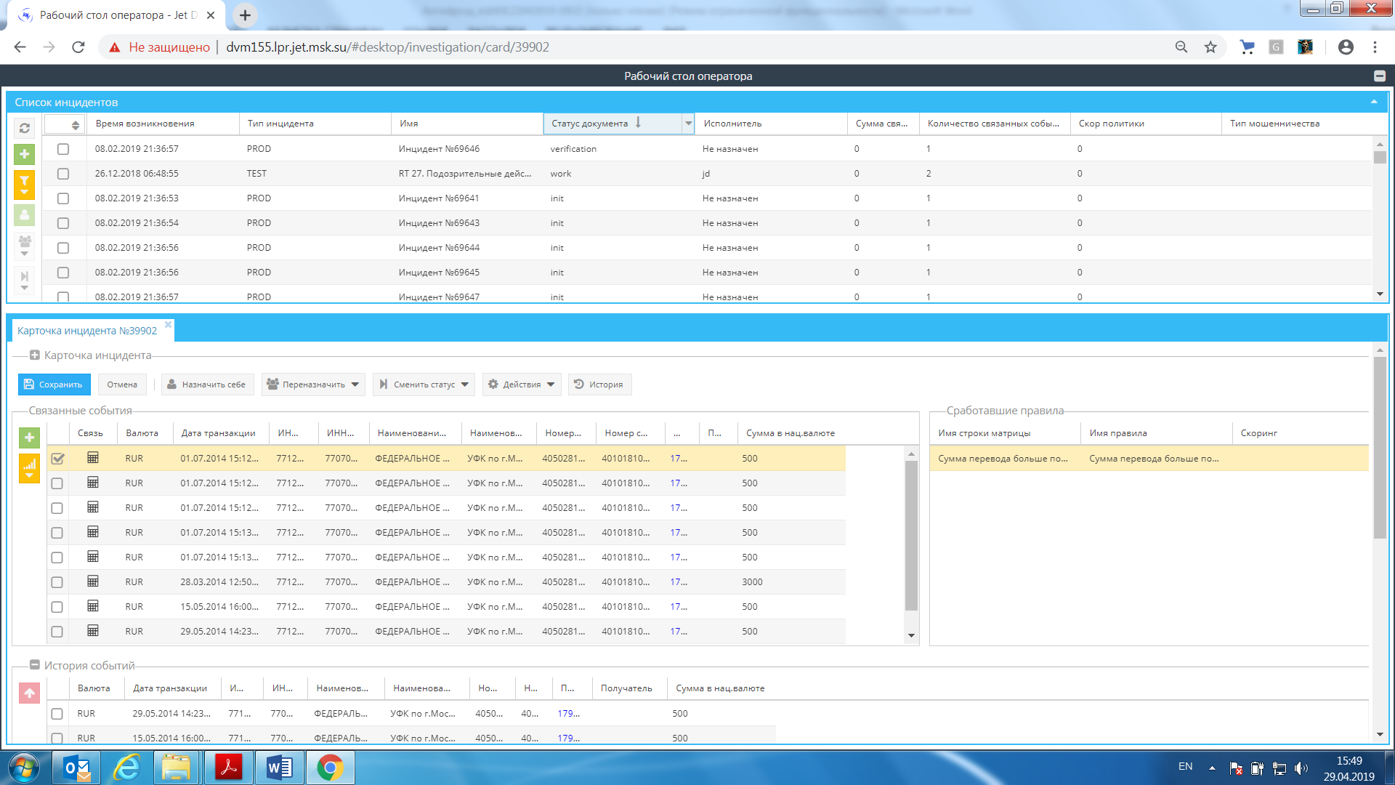Open Chrome from the Windows taskbar

[330, 768]
